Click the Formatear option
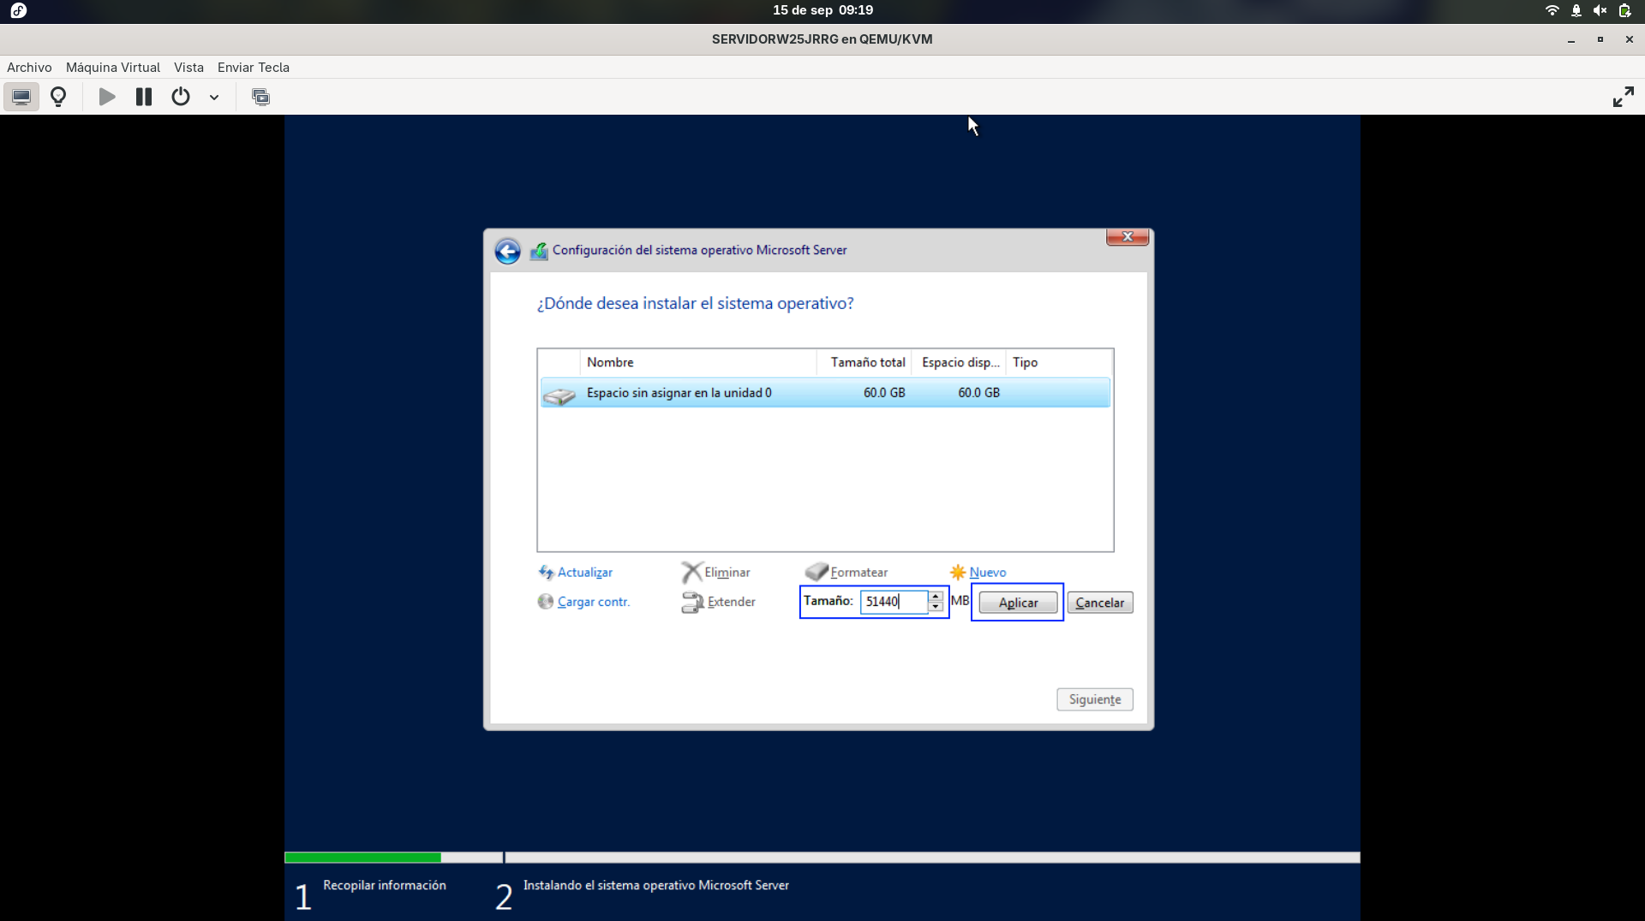The width and height of the screenshot is (1645, 921). 858,573
